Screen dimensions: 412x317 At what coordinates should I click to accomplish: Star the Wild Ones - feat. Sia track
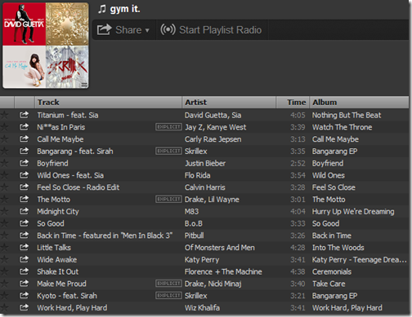coord(4,175)
